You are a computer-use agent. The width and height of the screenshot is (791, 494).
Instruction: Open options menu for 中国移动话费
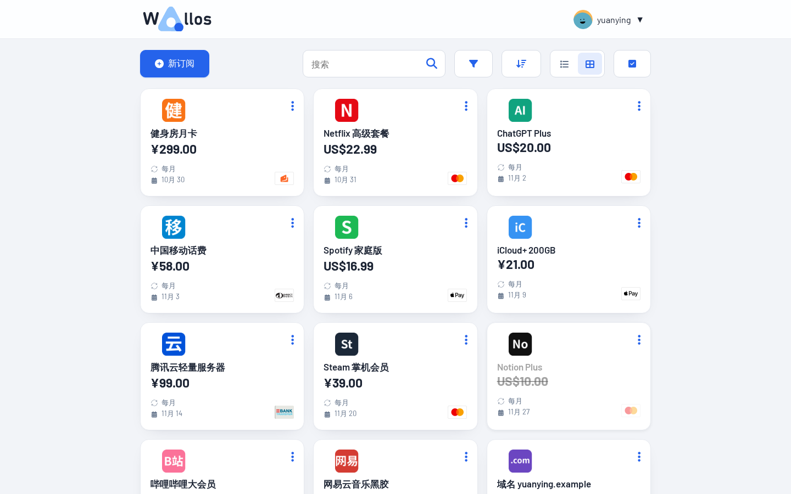click(x=293, y=223)
